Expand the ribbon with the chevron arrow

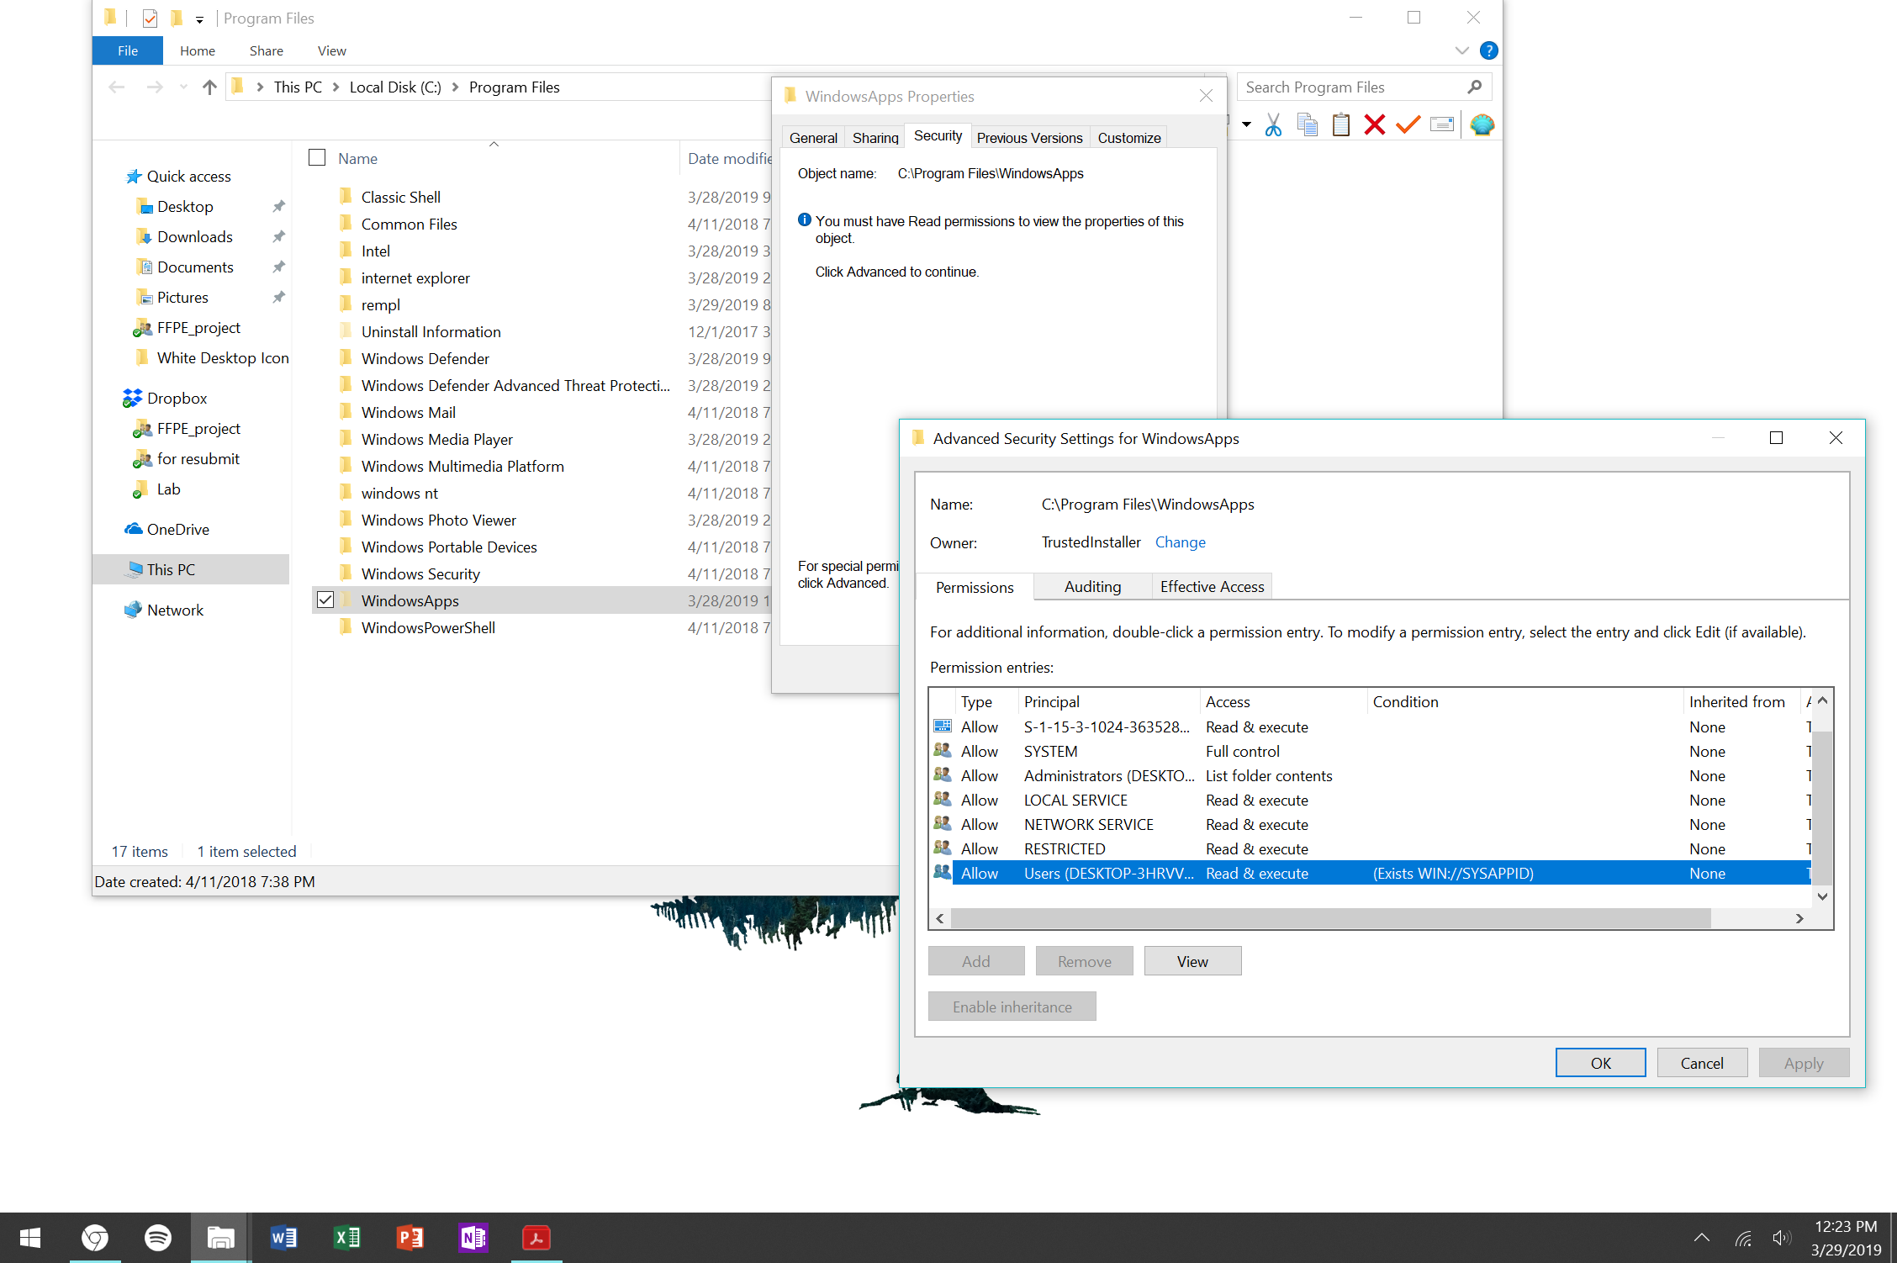tap(1462, 50)
